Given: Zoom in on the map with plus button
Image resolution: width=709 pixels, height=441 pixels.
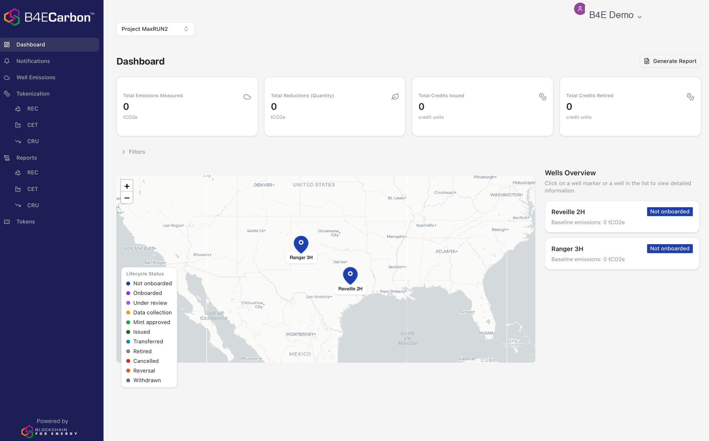Looking at the screenshot, I should point(127,186).
